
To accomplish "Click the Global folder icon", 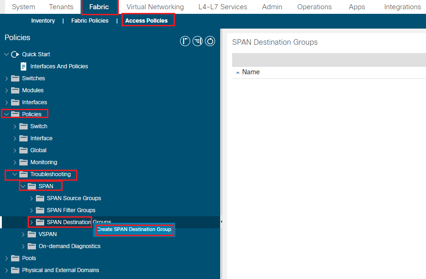I will 23,150.
